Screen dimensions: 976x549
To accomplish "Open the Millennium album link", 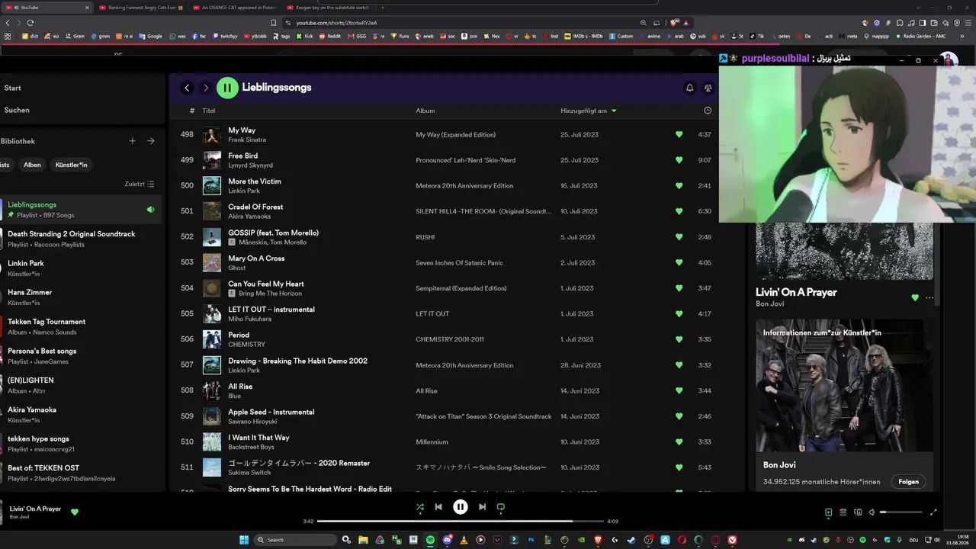I will pos(432,442).
